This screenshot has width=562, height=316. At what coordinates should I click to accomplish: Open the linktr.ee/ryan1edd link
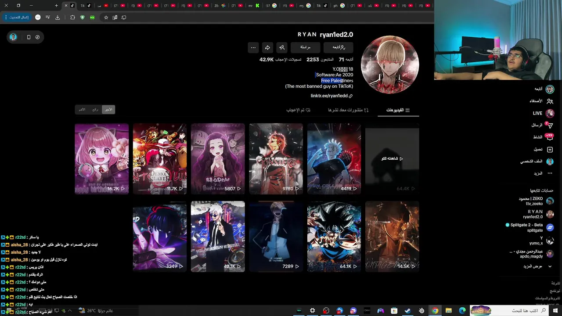pos(331,96)
